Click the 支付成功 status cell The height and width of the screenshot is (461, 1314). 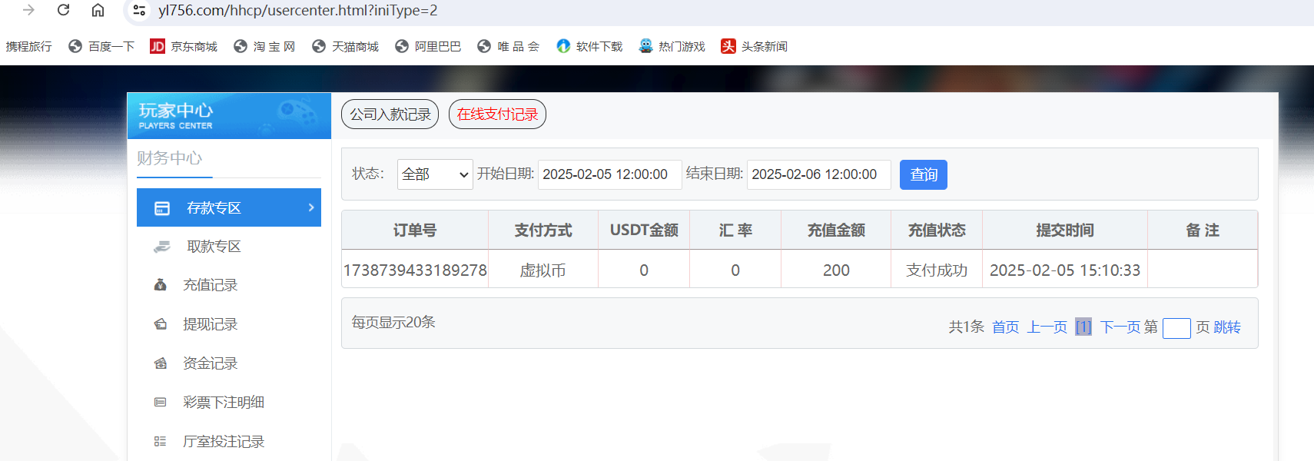click(x=937, y=270)
